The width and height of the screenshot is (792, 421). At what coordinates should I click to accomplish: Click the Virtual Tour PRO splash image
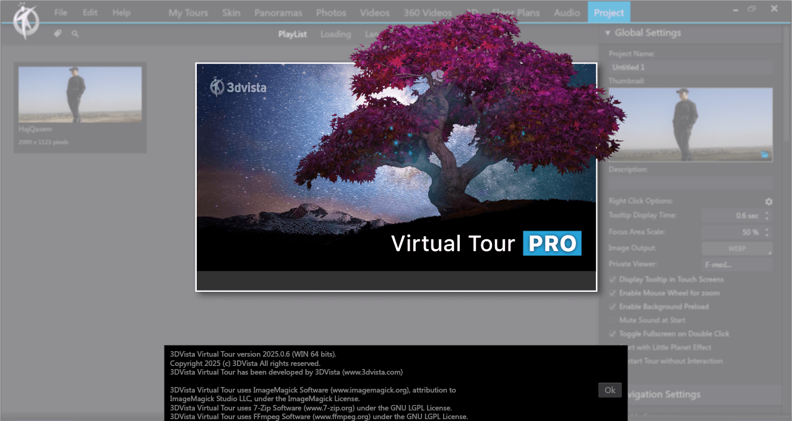tap(397, 177)
